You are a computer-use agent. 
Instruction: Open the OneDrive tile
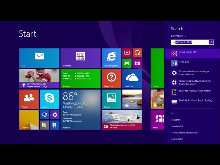(x=132, y=78)
